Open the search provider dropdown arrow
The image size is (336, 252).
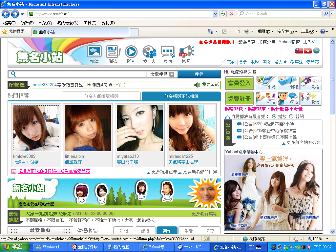(x=332, y=14)
